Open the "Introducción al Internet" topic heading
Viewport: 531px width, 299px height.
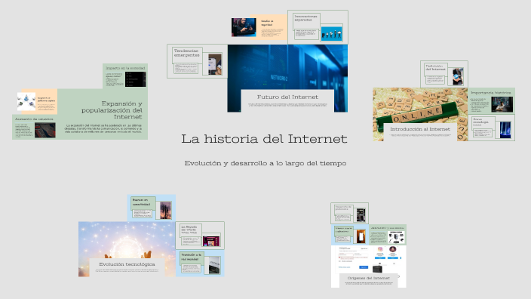click(420, 129)
